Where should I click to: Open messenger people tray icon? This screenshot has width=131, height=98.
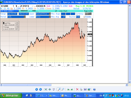[x=116, y=96]
